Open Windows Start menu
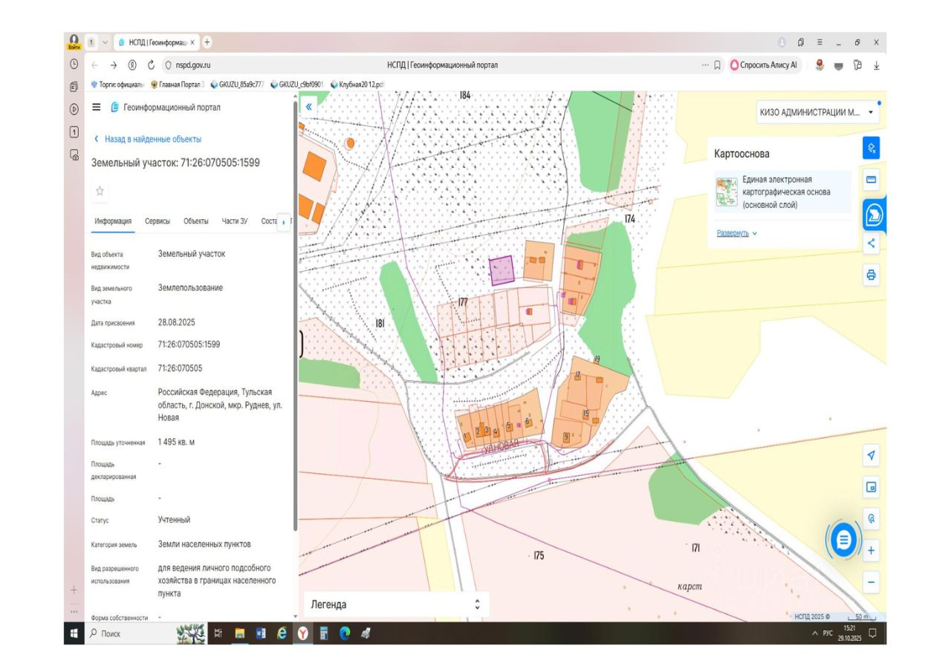The image size is (951, 672). pyautogui.click(x=74, y=633)
